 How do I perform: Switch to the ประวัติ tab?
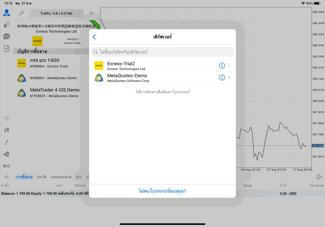click(x=42, y=177)
